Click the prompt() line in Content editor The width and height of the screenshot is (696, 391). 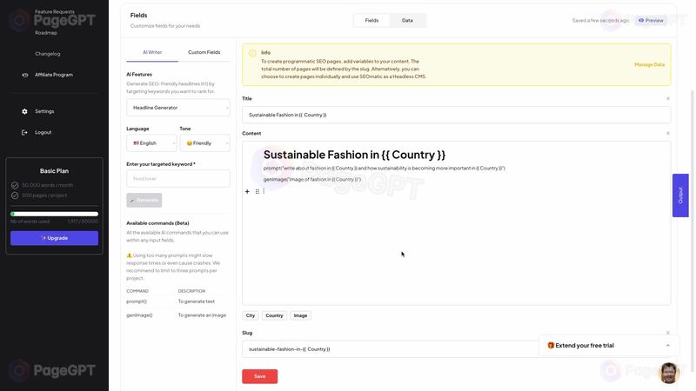click(384, 169)
